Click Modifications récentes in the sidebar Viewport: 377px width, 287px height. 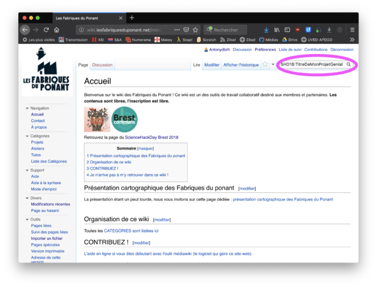tap(50, 204)
